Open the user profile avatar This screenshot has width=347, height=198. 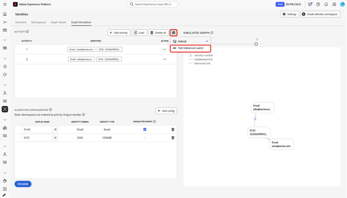click(x=342, y=4)
